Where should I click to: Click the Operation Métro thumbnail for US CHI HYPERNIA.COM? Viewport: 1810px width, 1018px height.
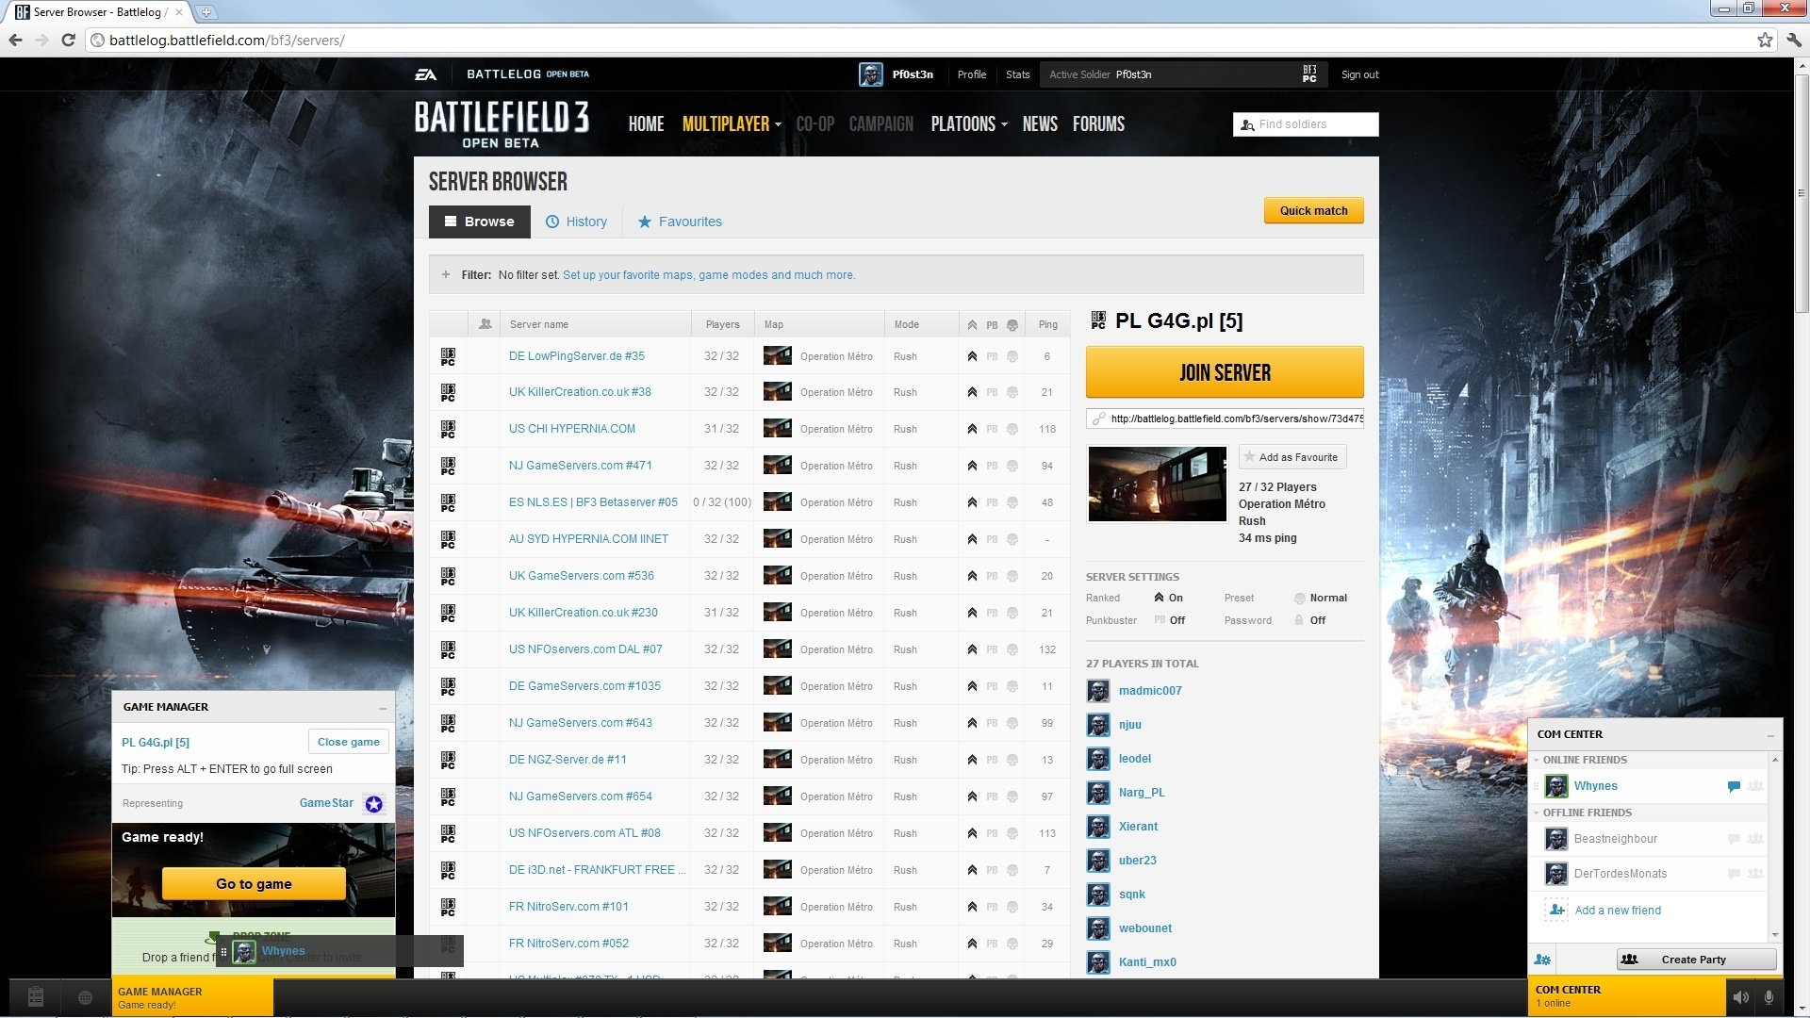pyautogui.click(x=778, y=429)
